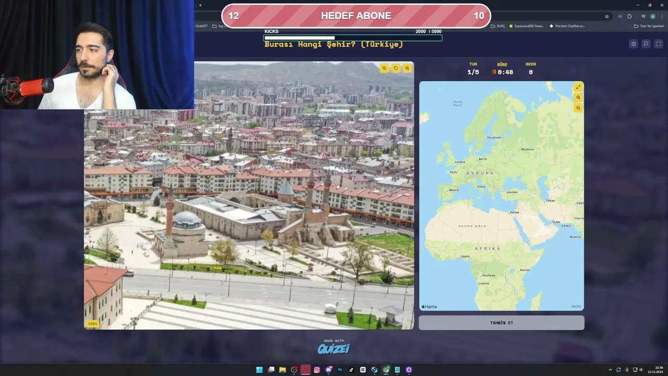Open File Explorer from taskbar

click(282, 370)
